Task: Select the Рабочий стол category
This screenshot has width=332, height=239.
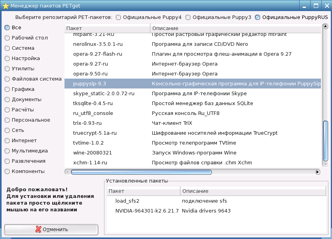Action: pyautogui.click(x=7, y=38)
